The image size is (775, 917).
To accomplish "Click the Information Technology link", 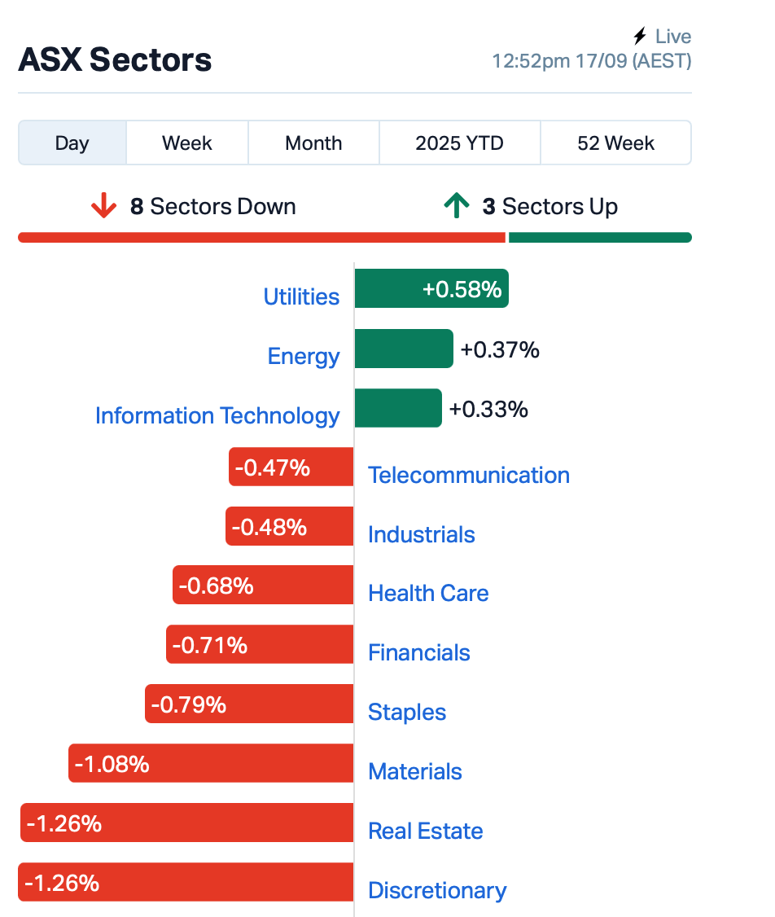I will pyautogui.click(x=217, y=415).
